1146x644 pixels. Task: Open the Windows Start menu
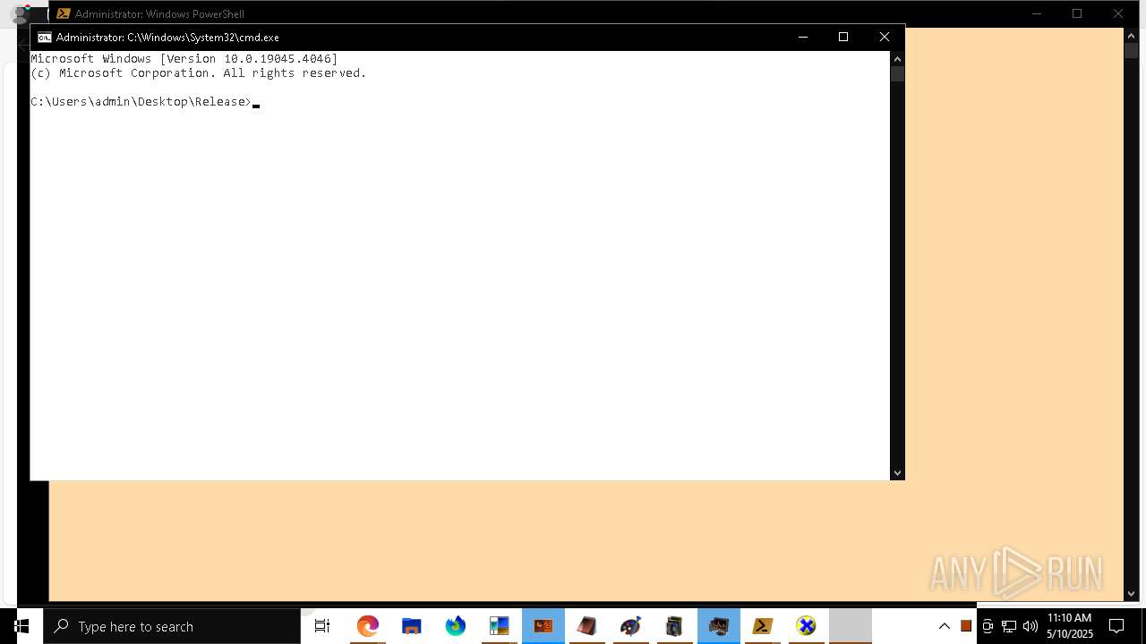[21, 626]
